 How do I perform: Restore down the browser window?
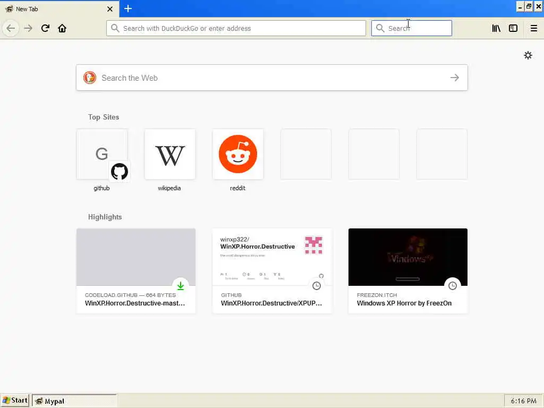point(529,7)
